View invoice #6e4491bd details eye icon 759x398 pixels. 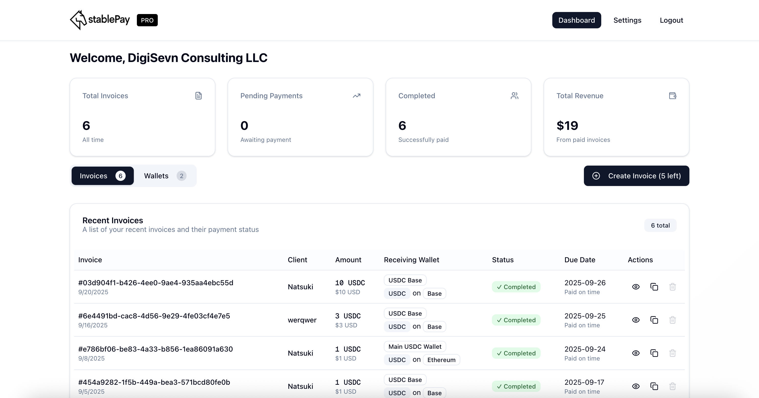point(636,320)
